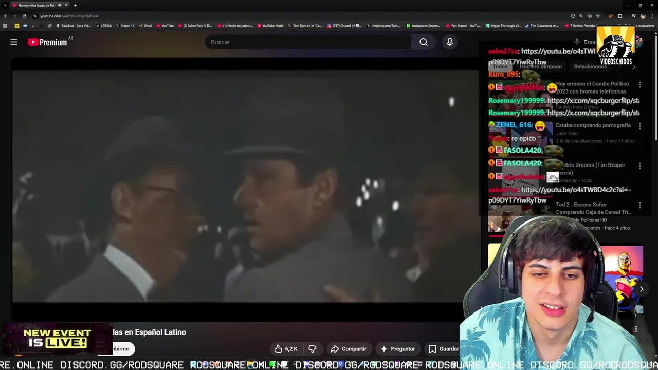Image resolution: width=658 pixels, height=370 pixels.
Task: Advance shelf with next chevron arrow
Action: [642, 289]
